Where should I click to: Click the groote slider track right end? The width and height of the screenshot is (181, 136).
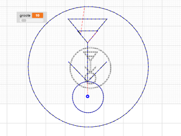tap(42, 20)
